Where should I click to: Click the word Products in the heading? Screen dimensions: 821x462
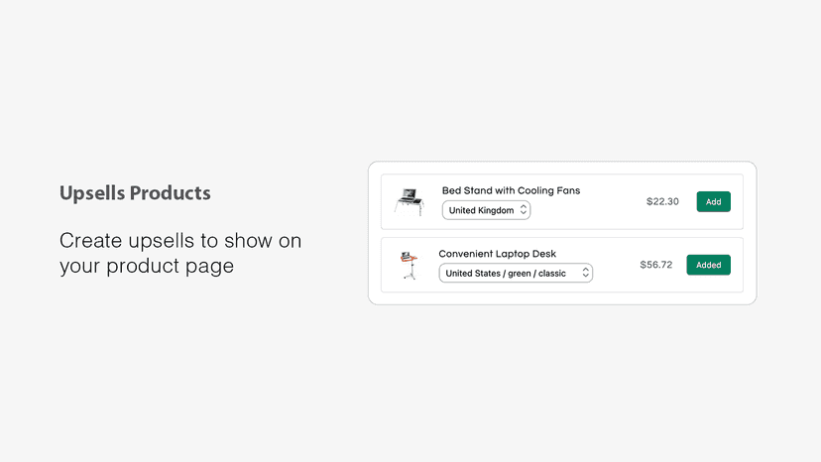pyautogui.click(x=171, y=192)
